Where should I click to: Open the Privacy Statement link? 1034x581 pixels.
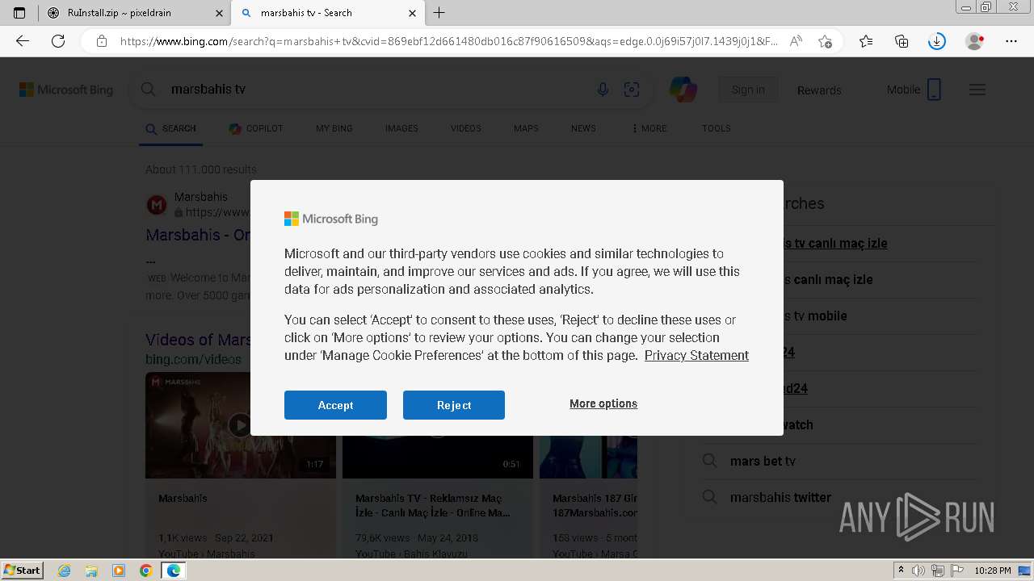click(x=696, y=355)
